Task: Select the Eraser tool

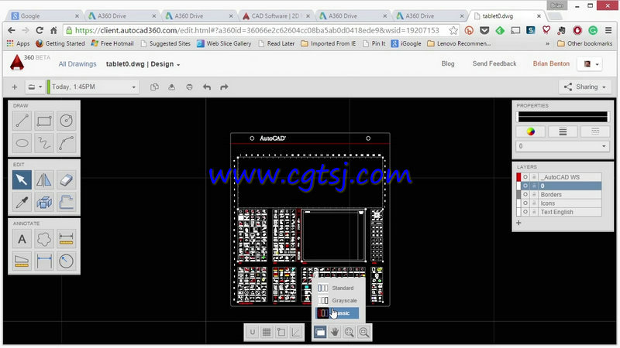Action: tap(66, 180)
